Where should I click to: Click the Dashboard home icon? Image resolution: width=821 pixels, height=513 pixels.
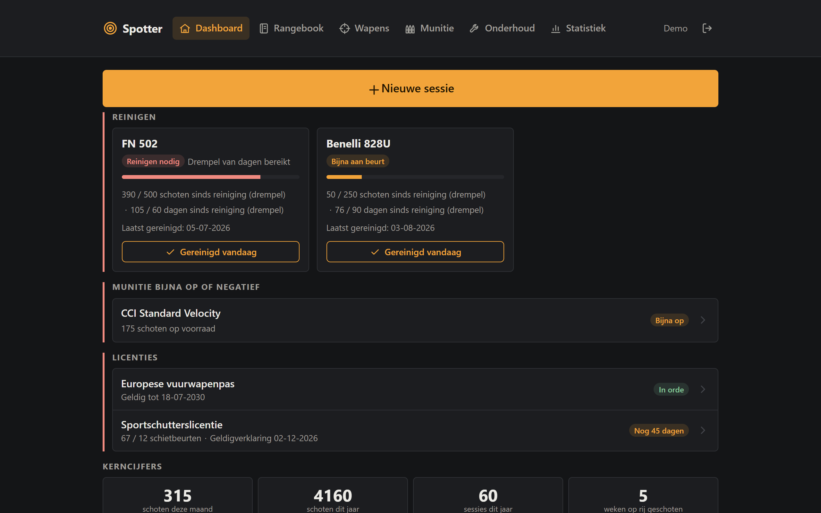click(x=185, y=29)
